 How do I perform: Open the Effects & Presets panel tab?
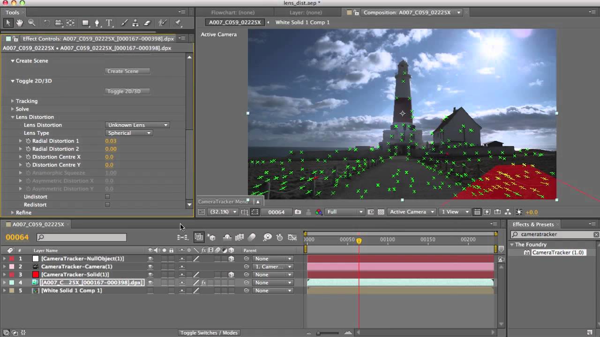coord(533,224)
